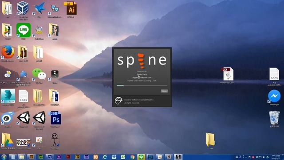Open After Effects from the taskbar

(87, 157)
